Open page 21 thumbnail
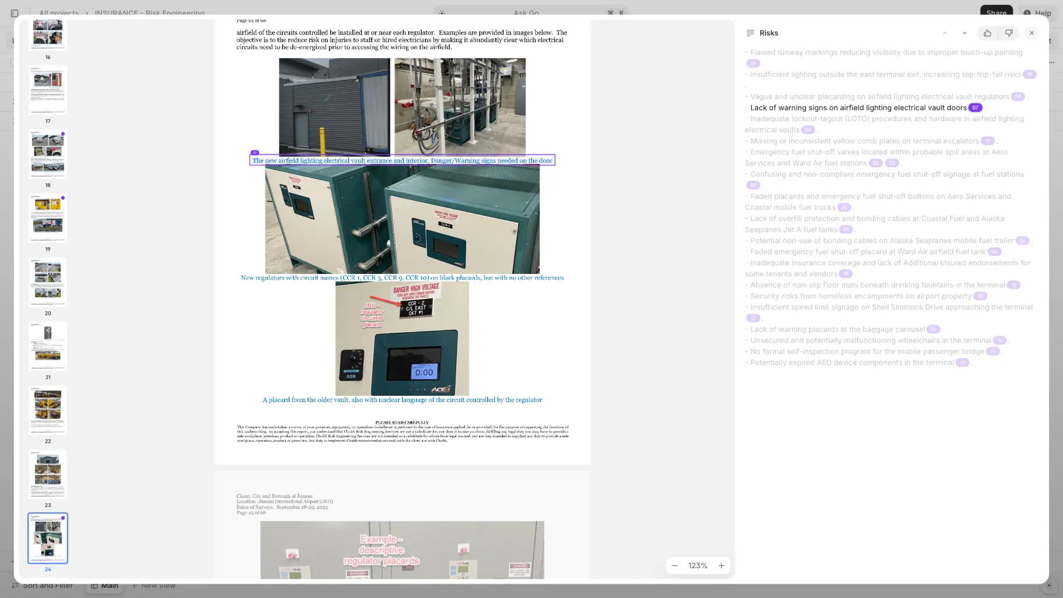This screenshot has width=1063, height=598. click(48, 346)
